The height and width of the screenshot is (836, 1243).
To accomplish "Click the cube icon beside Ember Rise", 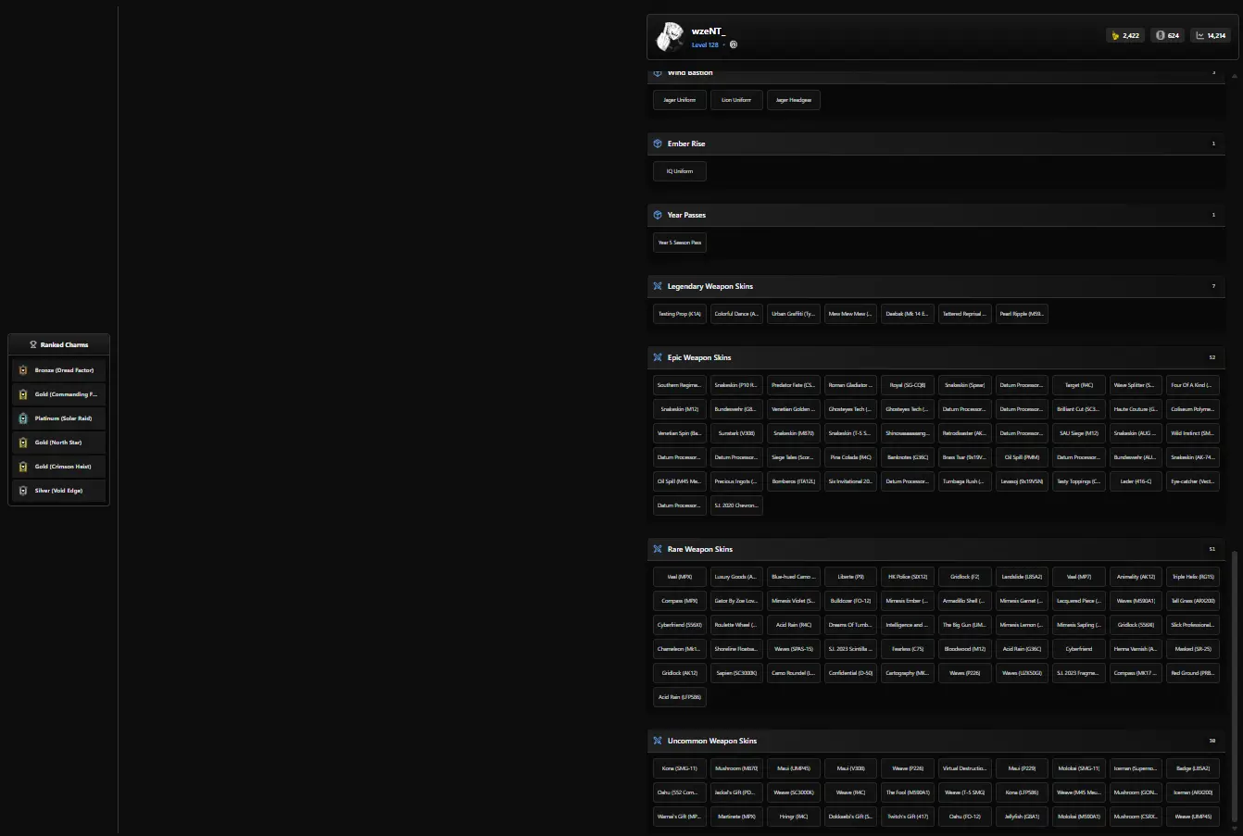I will (658, 143).
